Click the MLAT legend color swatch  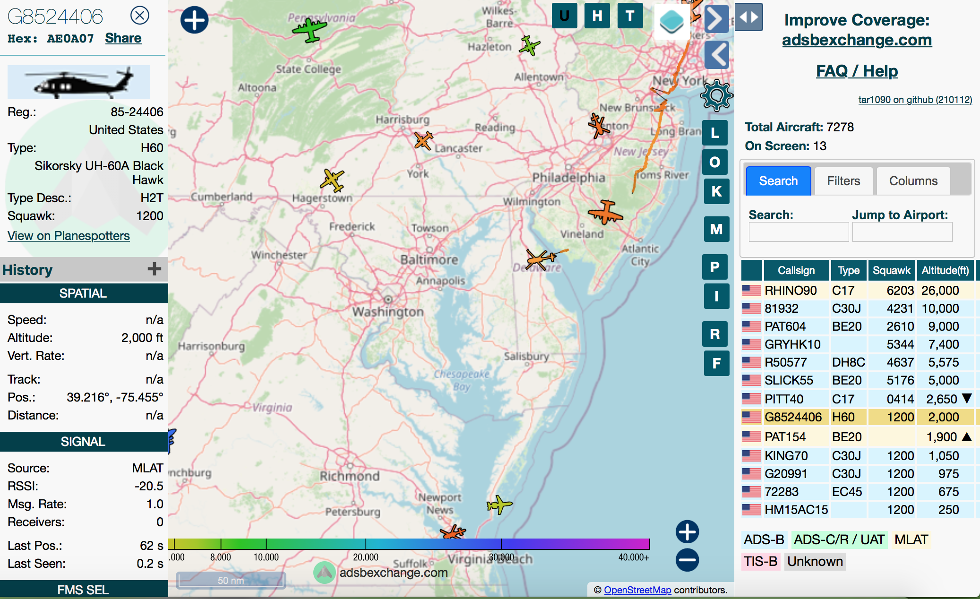pyautogui.click(x=911, y=539)
